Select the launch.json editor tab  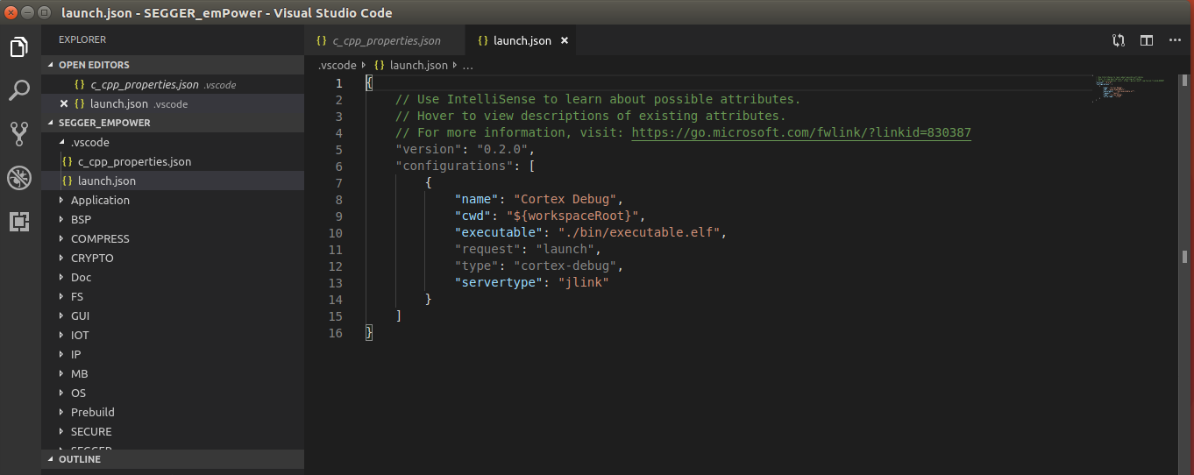[x=522, y=40]
